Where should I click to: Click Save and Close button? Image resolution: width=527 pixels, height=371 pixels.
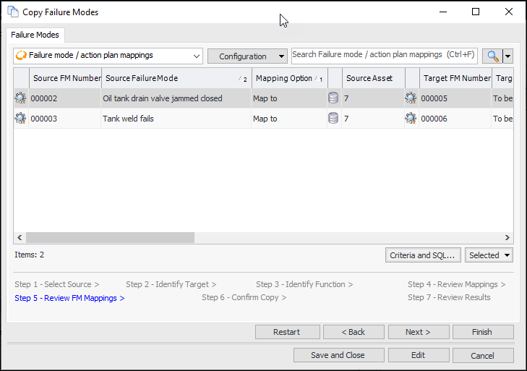click(x=339, y=355)
